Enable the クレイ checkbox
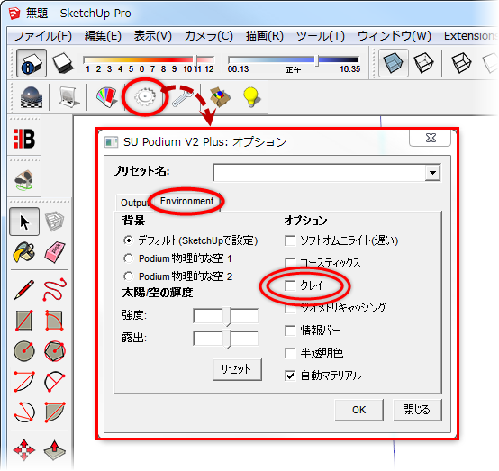 (x=290, y=285)
